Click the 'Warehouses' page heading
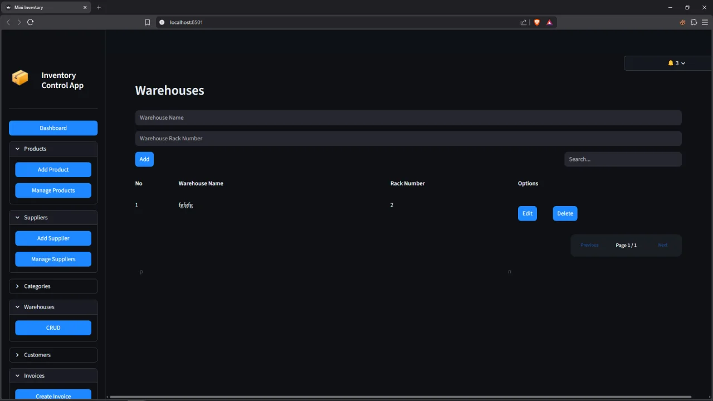The image size is (713, 401). pos(169,90)
